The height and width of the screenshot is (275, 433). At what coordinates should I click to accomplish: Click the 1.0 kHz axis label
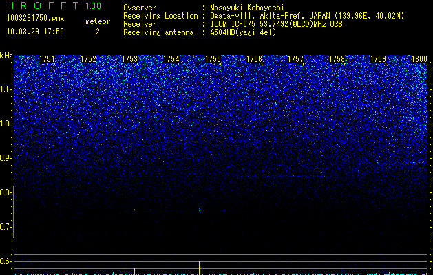(x=5, y=124)
